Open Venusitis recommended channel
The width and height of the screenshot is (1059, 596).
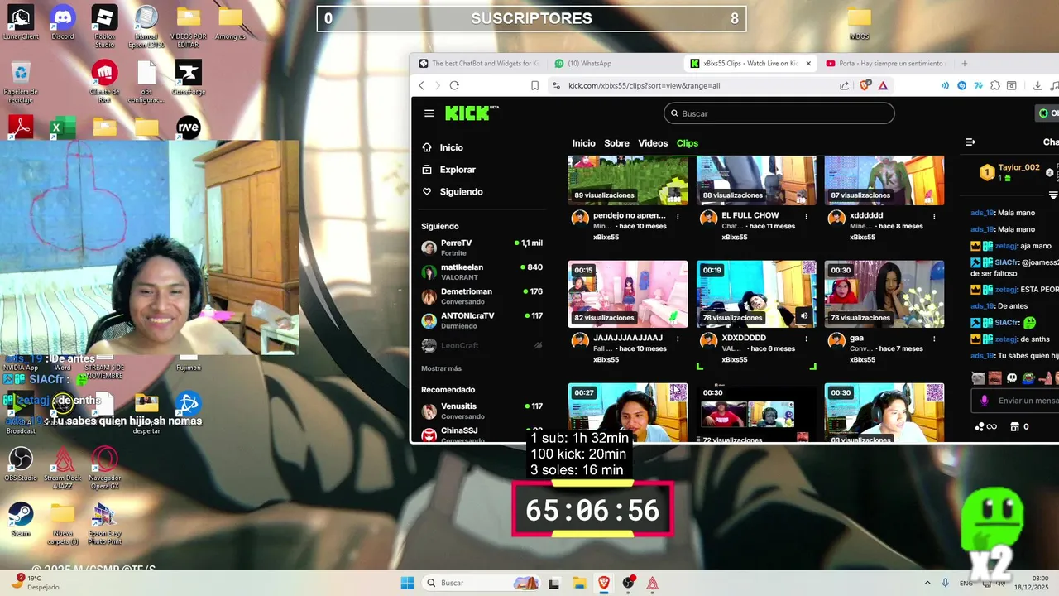pos(482,411)
